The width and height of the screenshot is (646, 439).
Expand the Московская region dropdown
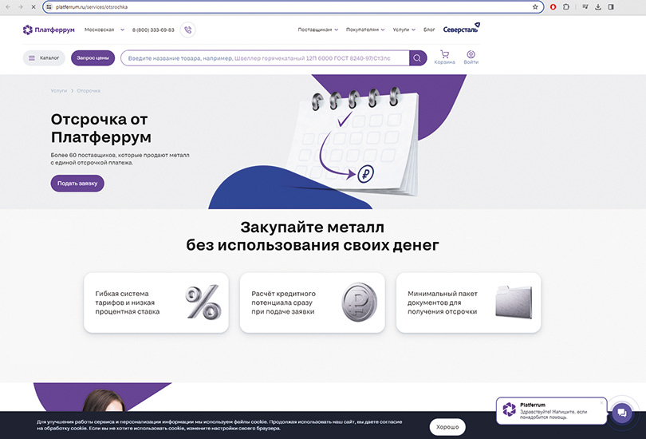pos(104,30)
